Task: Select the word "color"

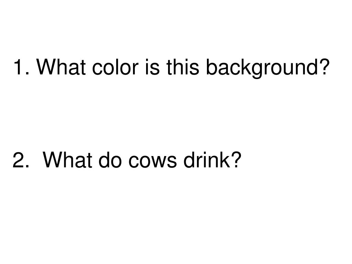Action: (x=115, y=67)
